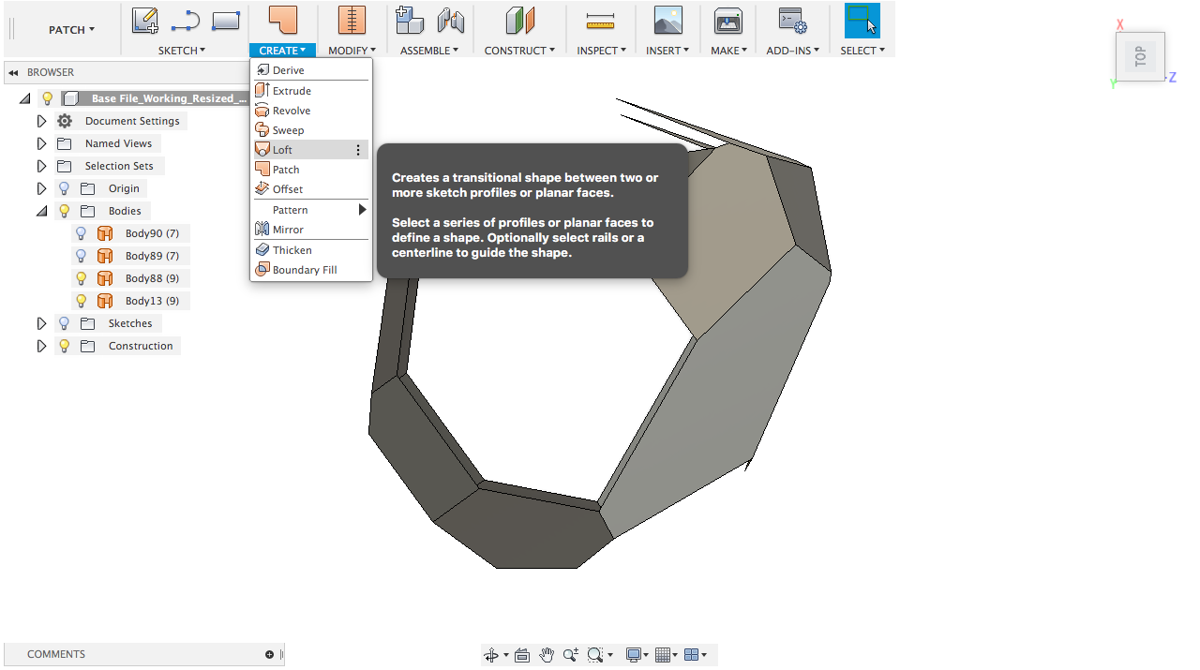Click the Loft options three-dot icon
Viewport: 1200px width, 670px height.
point(357,150)
